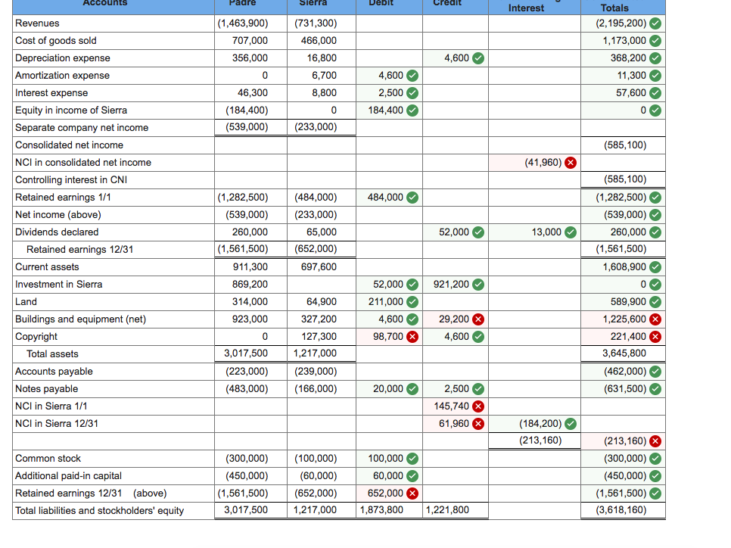Click the 'Current assets' row label
The height and width of the screenshot is (548, 731).
[x=47, y=267]
